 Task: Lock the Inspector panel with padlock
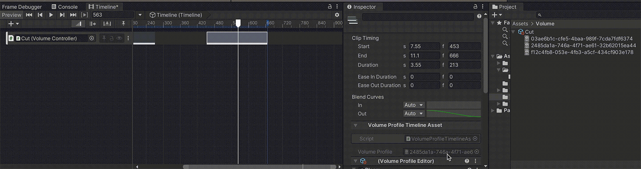[x=475, y=6]
